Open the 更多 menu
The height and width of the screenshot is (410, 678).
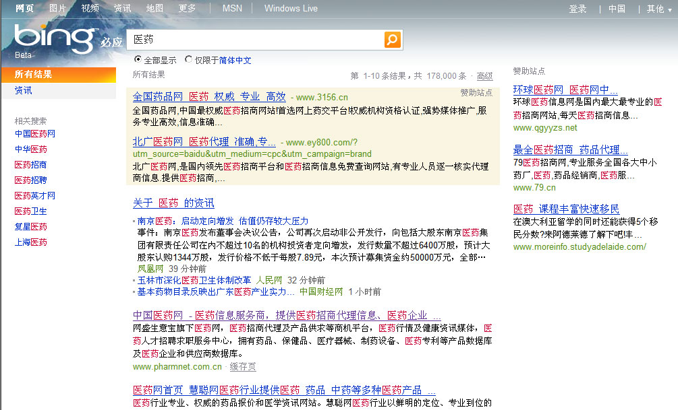[187, 8]
